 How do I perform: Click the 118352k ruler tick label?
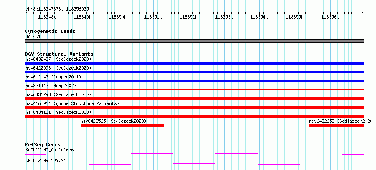point(188,17)
